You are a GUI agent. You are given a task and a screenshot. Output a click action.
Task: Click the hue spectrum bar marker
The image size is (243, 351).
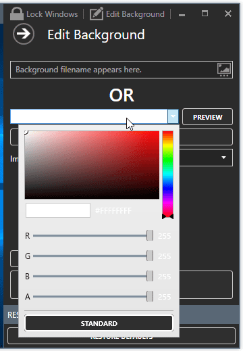click(x=167, y=216)
